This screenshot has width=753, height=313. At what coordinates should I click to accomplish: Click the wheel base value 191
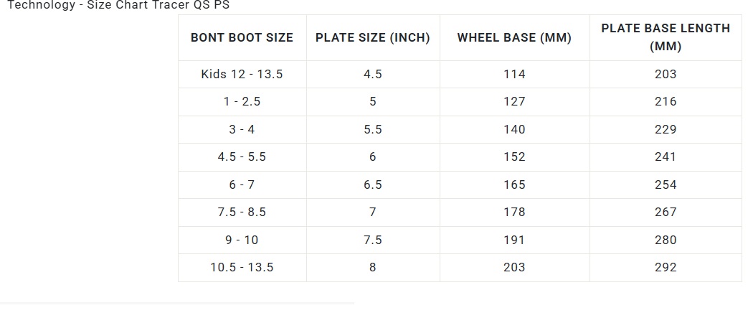[514, 240]
